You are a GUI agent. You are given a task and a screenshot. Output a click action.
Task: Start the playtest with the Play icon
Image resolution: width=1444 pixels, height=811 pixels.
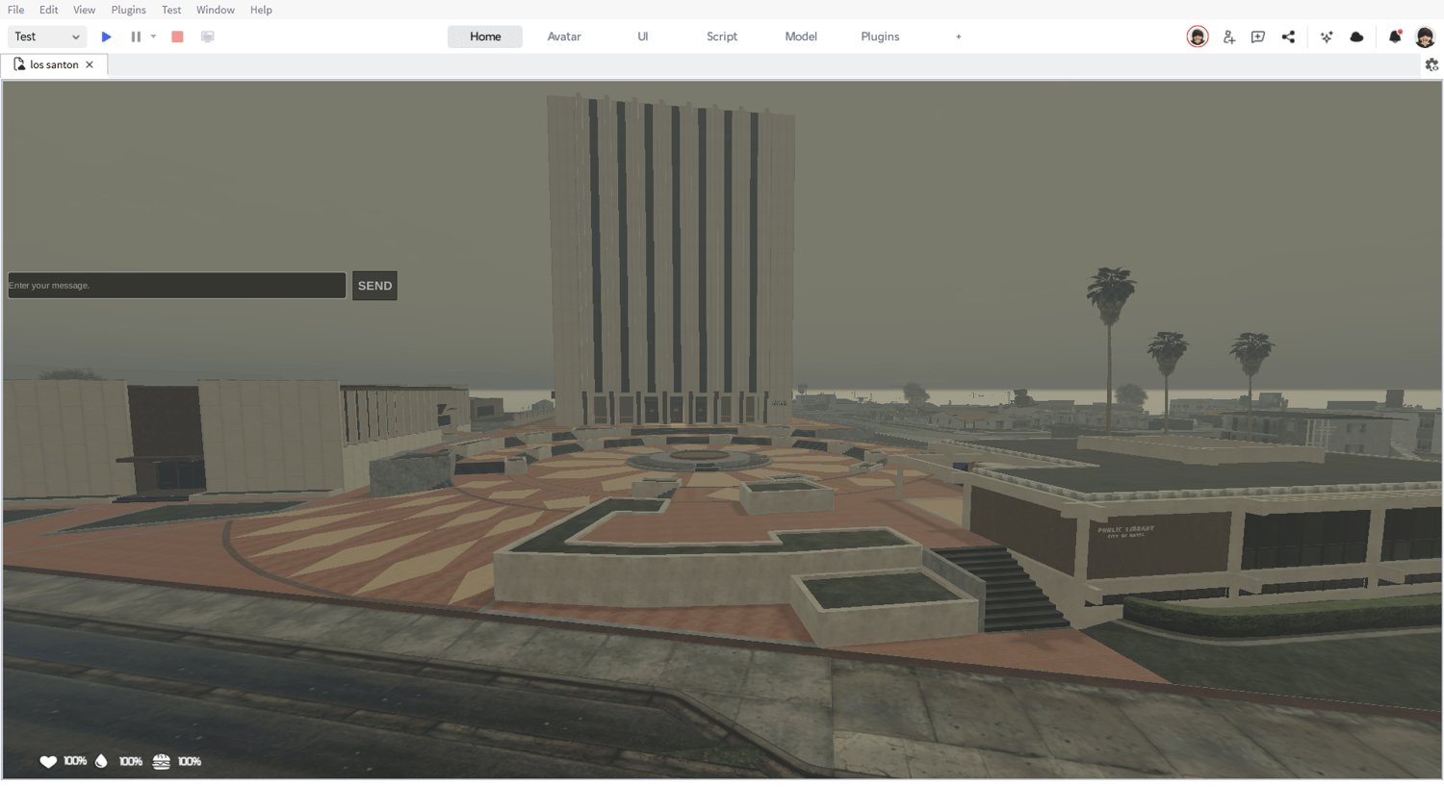tap(107, 37)
